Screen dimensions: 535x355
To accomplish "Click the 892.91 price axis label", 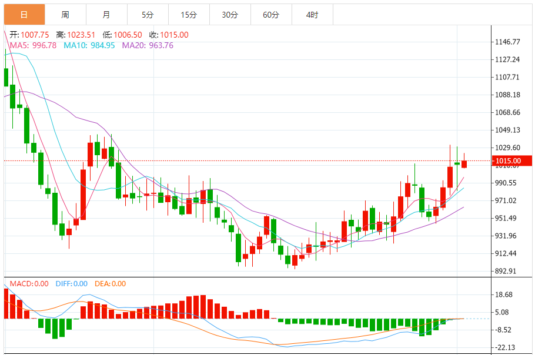I will coord(506,271).
